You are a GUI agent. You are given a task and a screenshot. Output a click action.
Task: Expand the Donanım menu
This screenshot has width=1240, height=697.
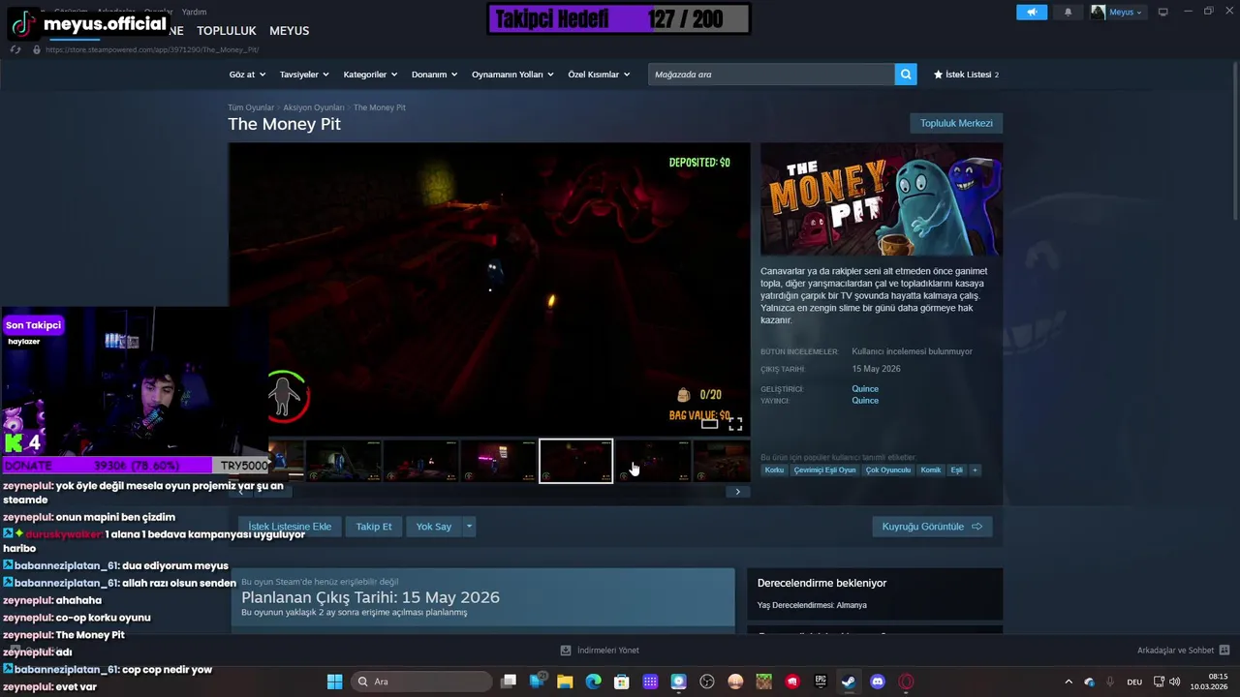(434, 75)
